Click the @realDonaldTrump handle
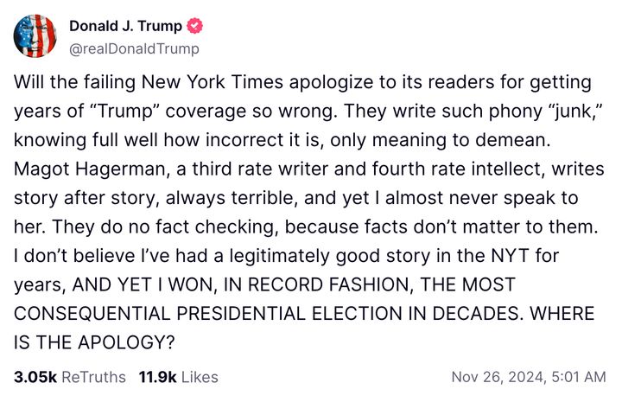Image resolution: width=622 pixels, height=402 pixels. 134,49
